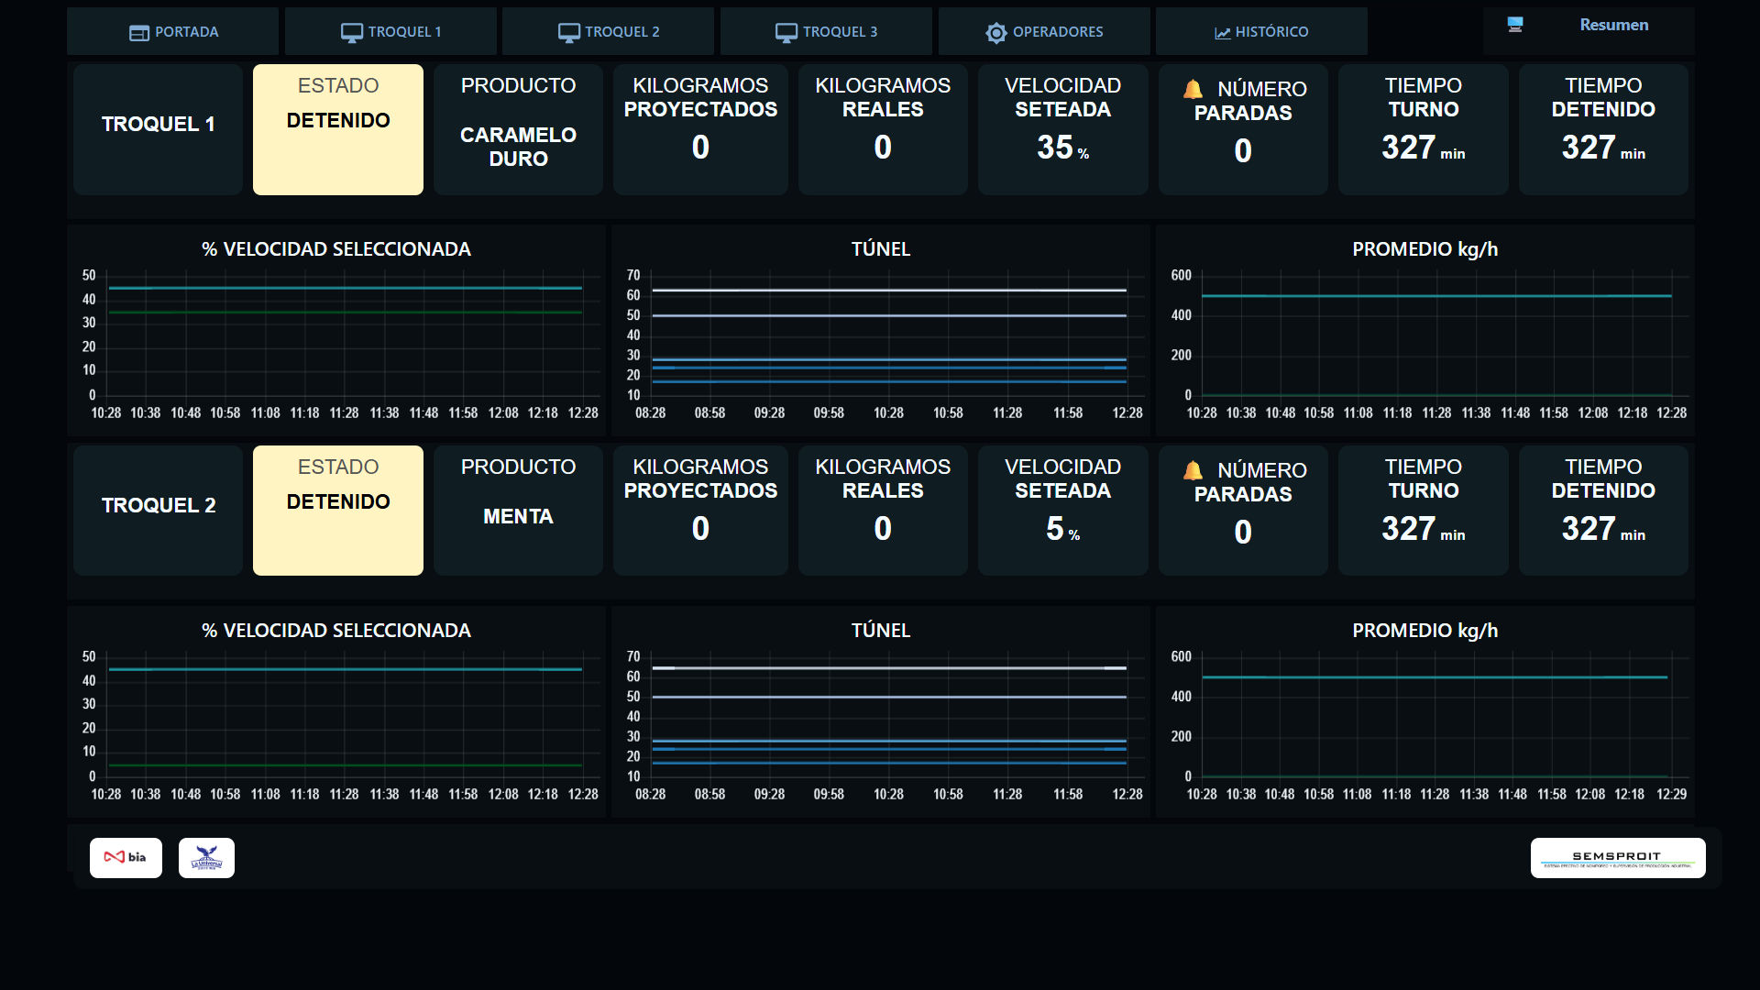Click Troquel 1 PROMEDIO kg/h chart title
The height and width of the screenshot is (990, 1760).
[1424, 249]
